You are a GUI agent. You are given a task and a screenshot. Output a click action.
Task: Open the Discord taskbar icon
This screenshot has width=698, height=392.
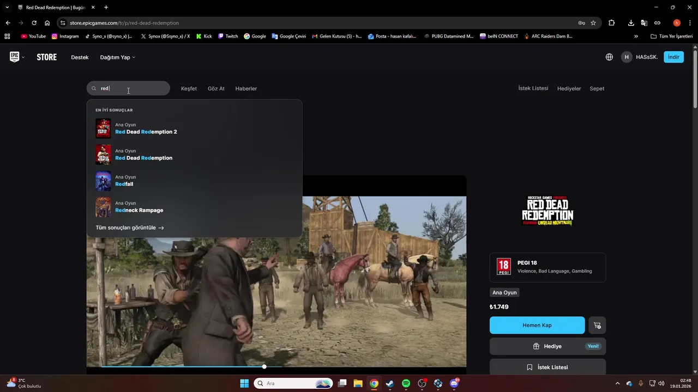(x=454, y=383)
